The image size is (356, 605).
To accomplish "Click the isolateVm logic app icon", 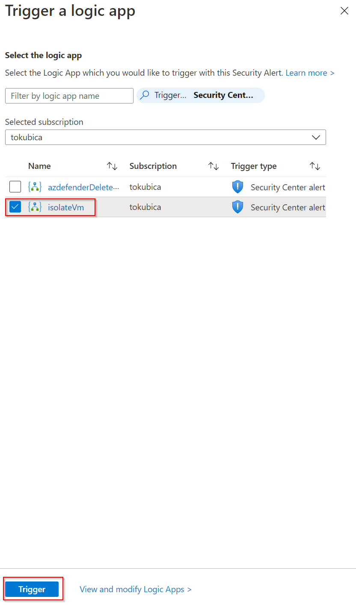I will (35, 207).
